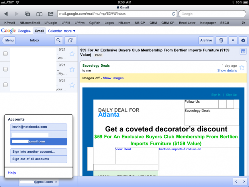Image resolution: width=249 pixels, height=187 pixels.
Task: Click the Google logo
Action: pos(8,31)
